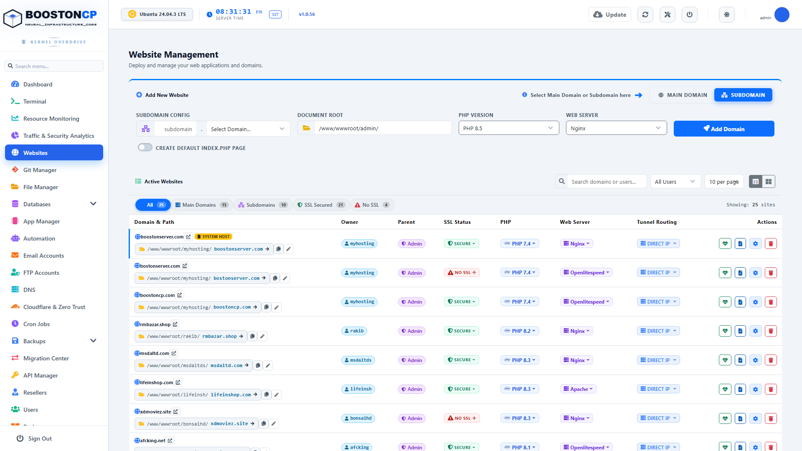Screen dimensions: 802x451
Task: Open the PHP 8.5 version dropdown
Action: [508, 128]
